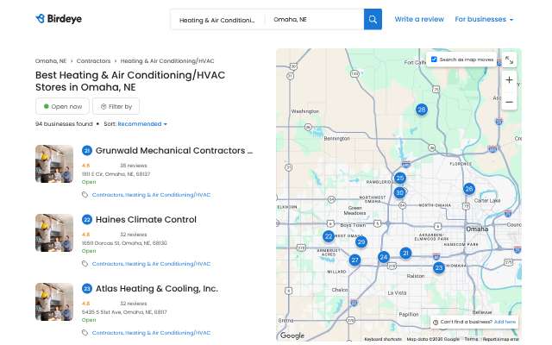This screenshot has width=552, height=345.
Task: Open Haines Climate Control listing title
Action: 146,219
